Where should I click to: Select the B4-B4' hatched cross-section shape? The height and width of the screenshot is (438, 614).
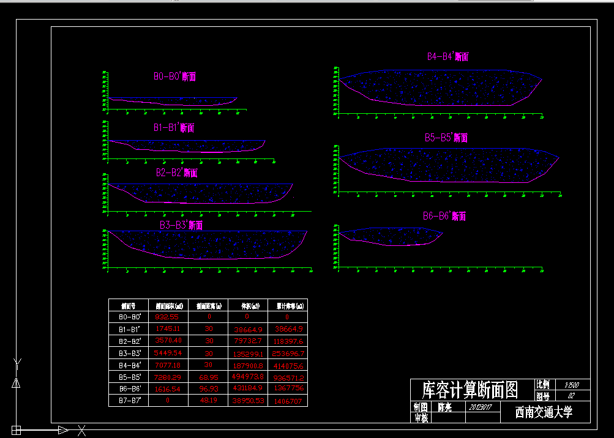click(440, 87)
